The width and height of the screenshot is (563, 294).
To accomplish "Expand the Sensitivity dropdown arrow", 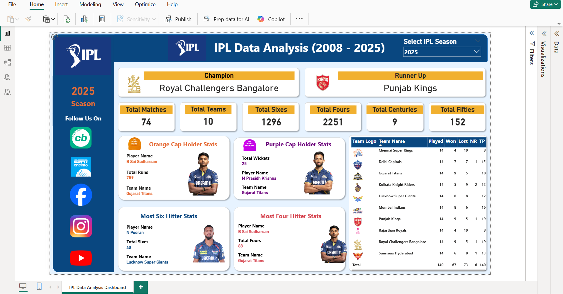I will tap(154, 19).
